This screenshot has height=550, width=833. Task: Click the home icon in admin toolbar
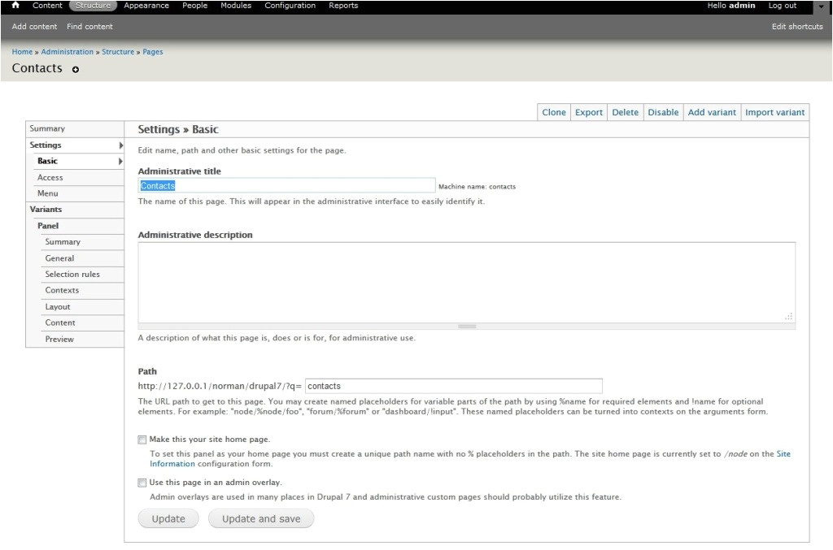pyautogui.click(x=15, y=6)
